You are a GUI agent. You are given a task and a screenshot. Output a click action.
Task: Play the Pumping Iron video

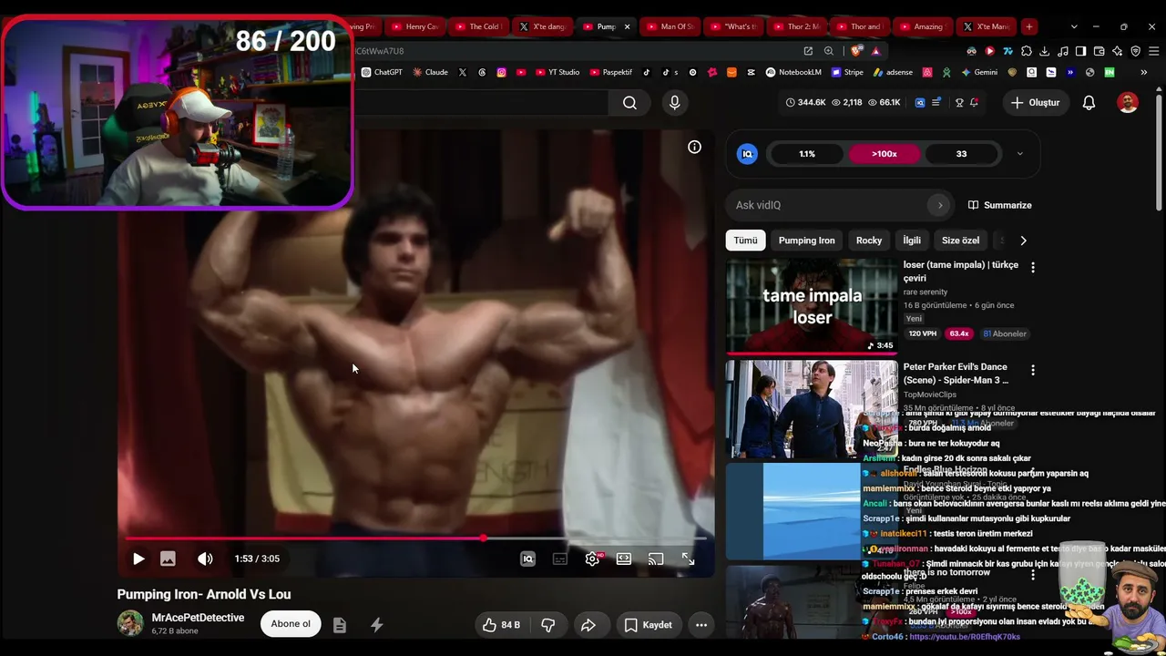pyautogui.click(x=138, y=559)
